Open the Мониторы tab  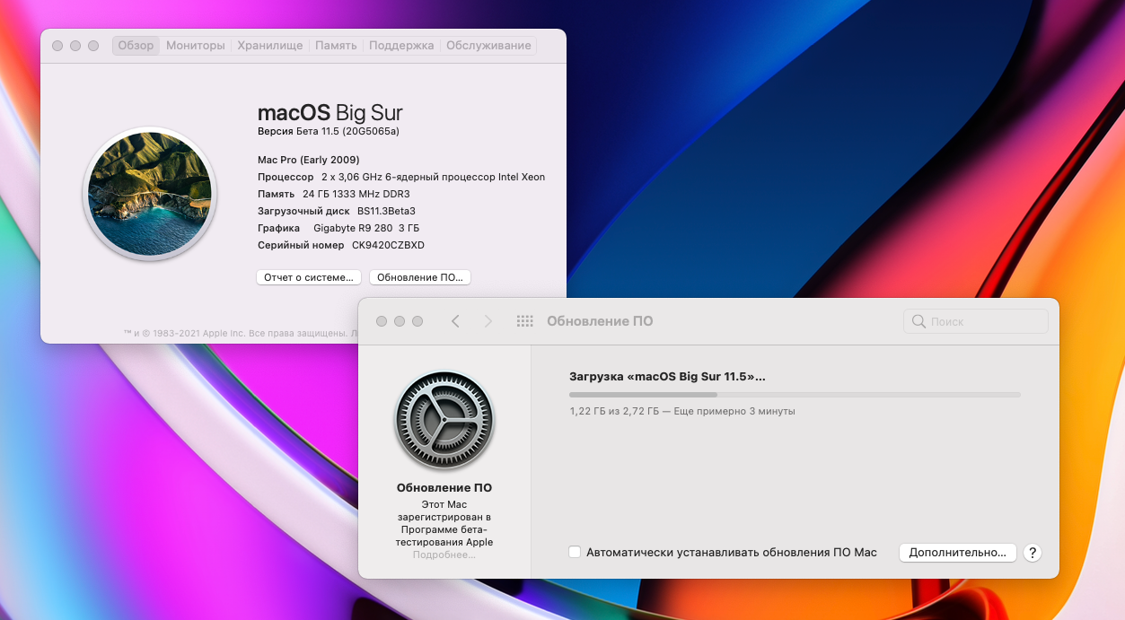point(196,46)
